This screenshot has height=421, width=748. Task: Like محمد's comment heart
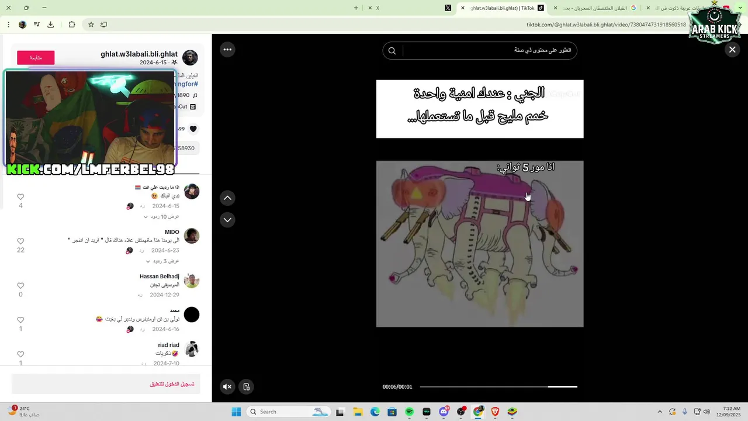[20, 320]
